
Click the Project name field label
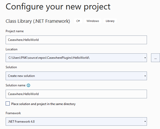tap(15, 31)
